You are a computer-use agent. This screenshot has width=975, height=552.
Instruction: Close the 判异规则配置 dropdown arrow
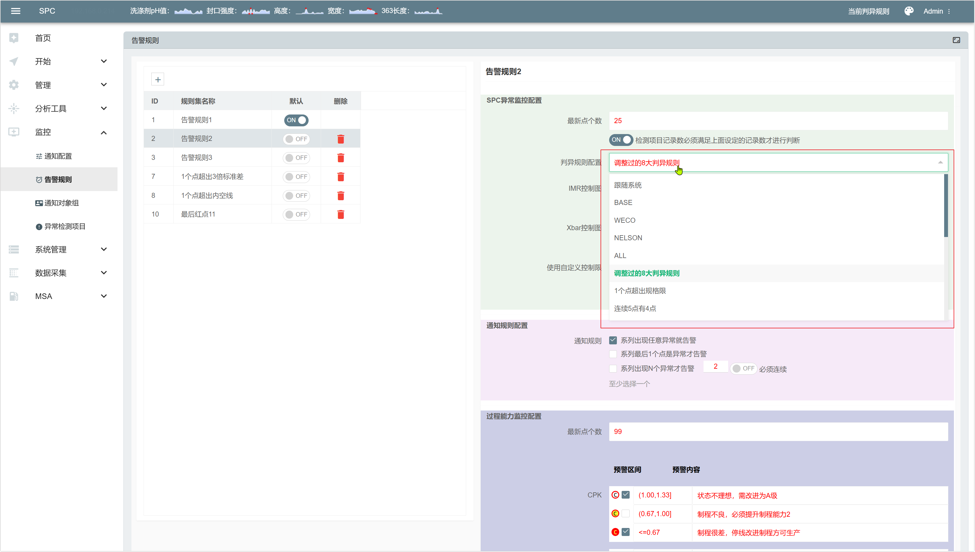tap(940, 163)
